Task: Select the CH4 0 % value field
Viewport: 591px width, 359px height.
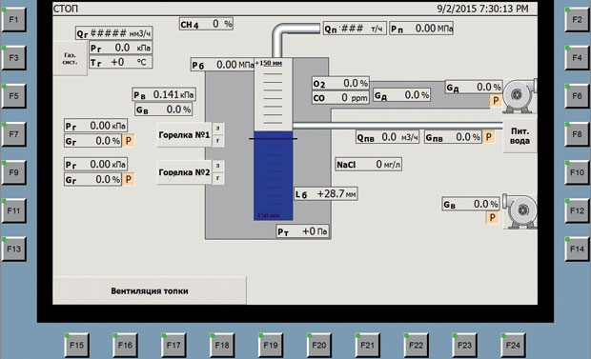Action: click(206, 24)
